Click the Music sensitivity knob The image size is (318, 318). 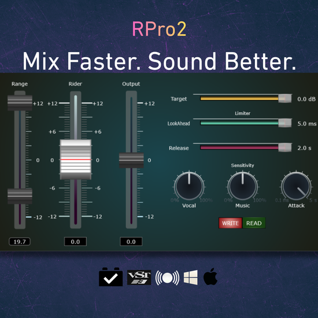tap(243, 186)
